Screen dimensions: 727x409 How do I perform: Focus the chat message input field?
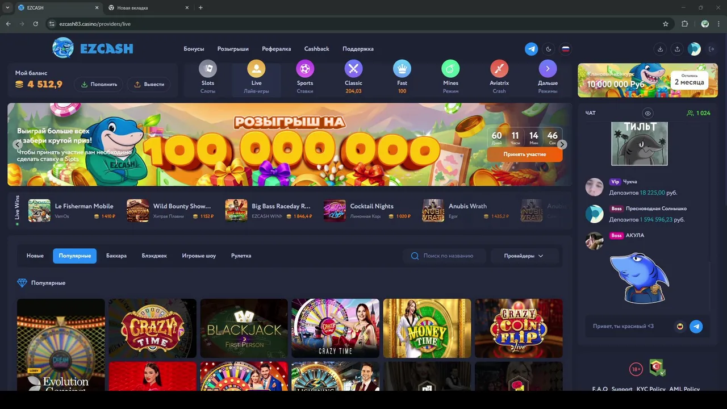[630, 326]
